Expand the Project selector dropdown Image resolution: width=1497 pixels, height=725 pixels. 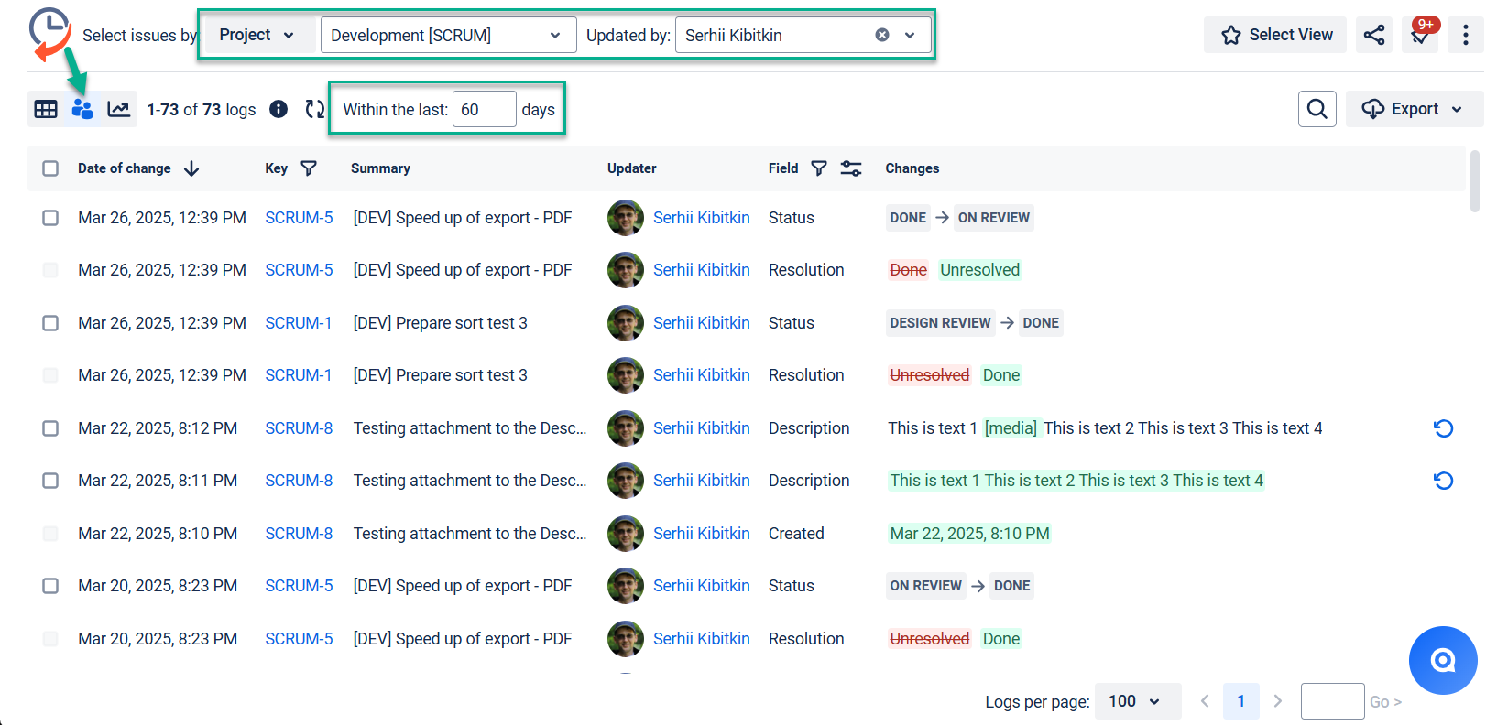[x=257, y=35]
